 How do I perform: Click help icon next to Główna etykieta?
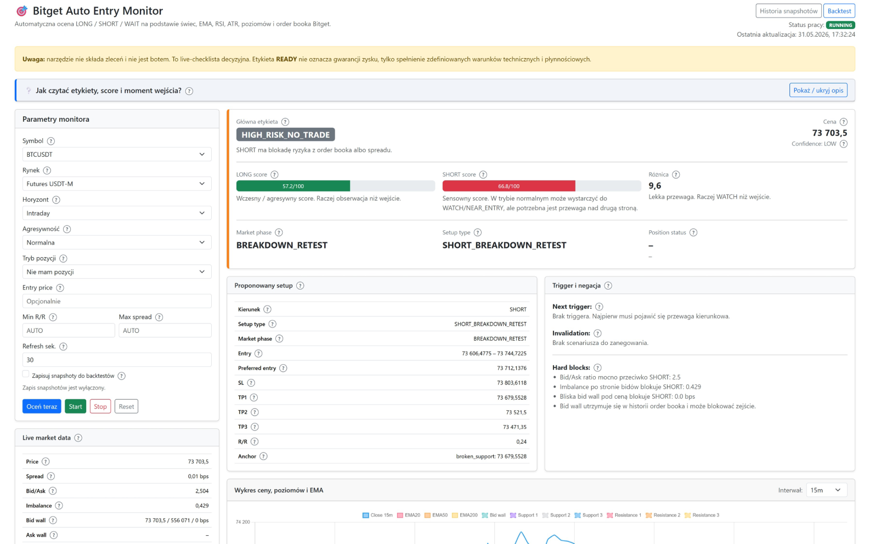point(285,122)
